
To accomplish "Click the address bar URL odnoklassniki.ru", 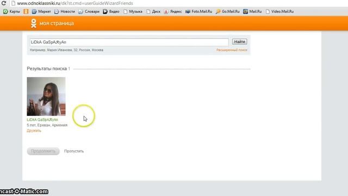I will tap(75, 3).
